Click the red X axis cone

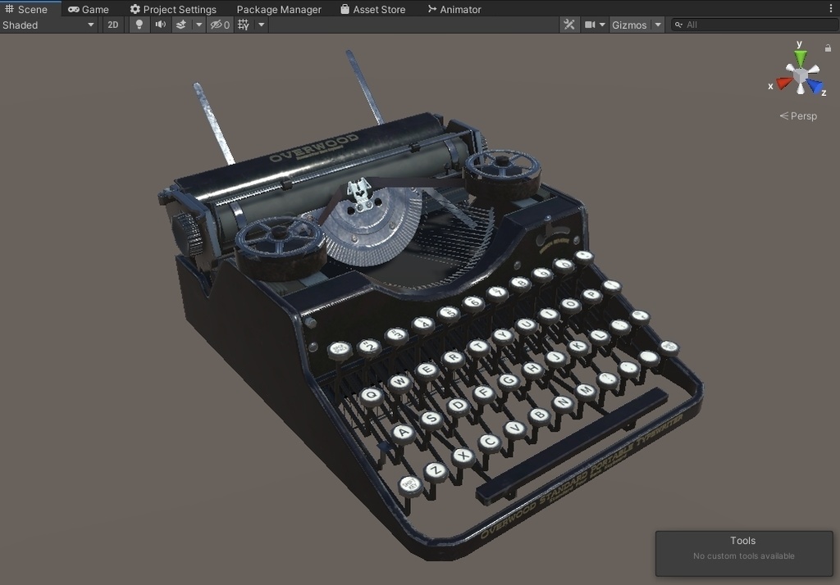tap(783, 83)
